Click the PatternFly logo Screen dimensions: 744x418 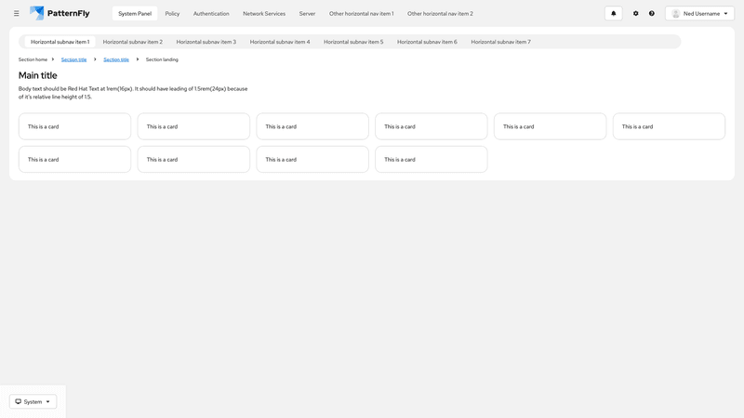(62, 14)
